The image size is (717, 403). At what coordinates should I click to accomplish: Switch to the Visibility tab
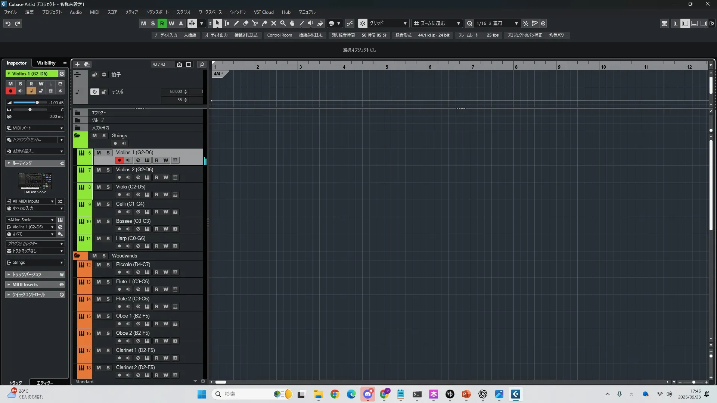click(46, 63)
